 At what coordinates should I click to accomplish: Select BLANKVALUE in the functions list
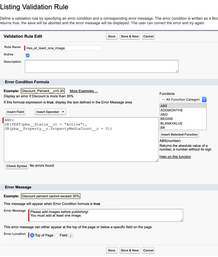[x=183, y=123]
